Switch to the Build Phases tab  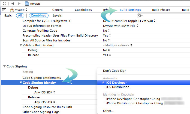point(161,10)
